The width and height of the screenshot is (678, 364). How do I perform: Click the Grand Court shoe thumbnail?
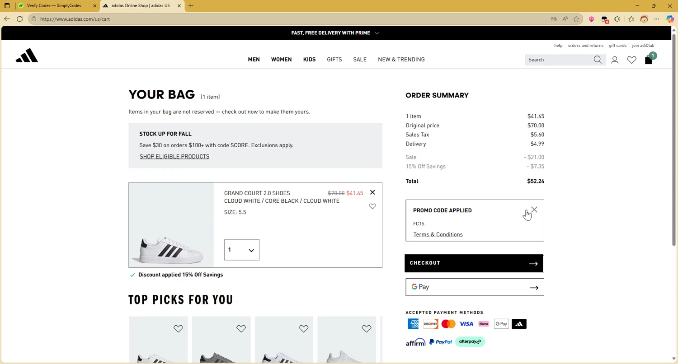[x=171, y=225]
